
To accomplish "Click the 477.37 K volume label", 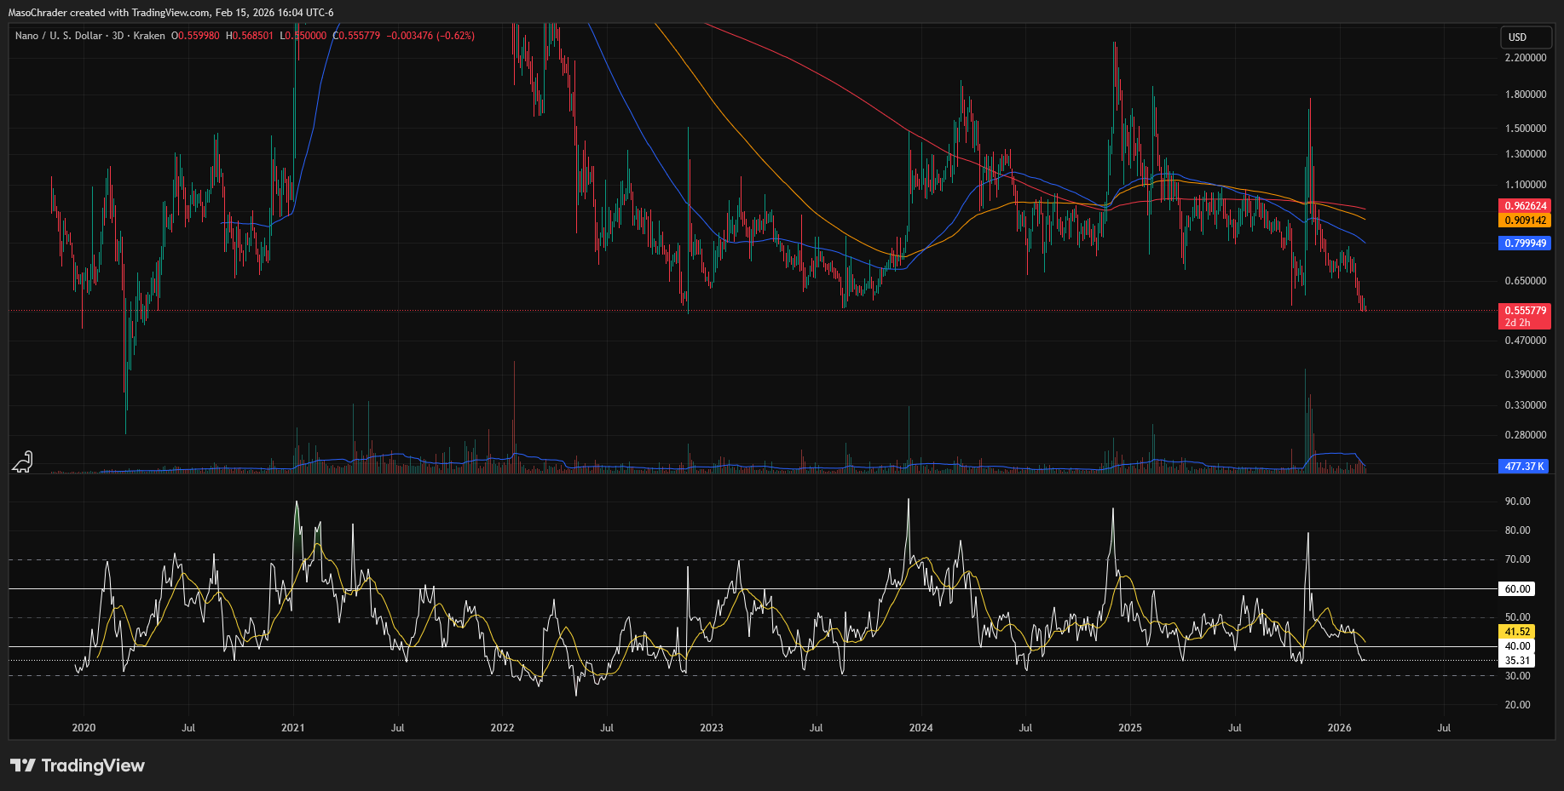I will coord(1524,467).
